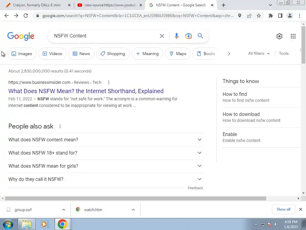Image resolution: width=306 pixels, height=230 pixels.
Task: Open three-dot menu next to People also ask
Action: pos(60,127)
